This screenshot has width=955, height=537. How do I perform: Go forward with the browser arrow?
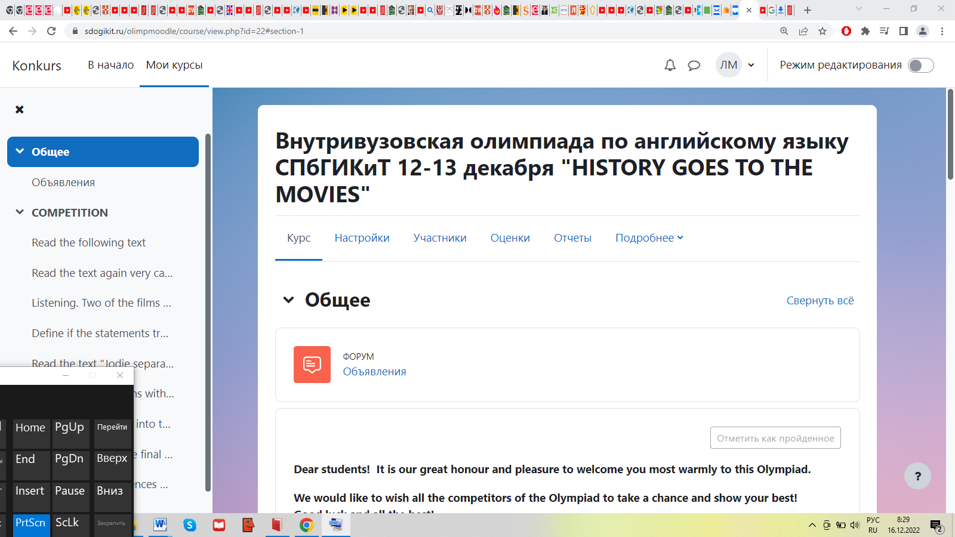32,31
